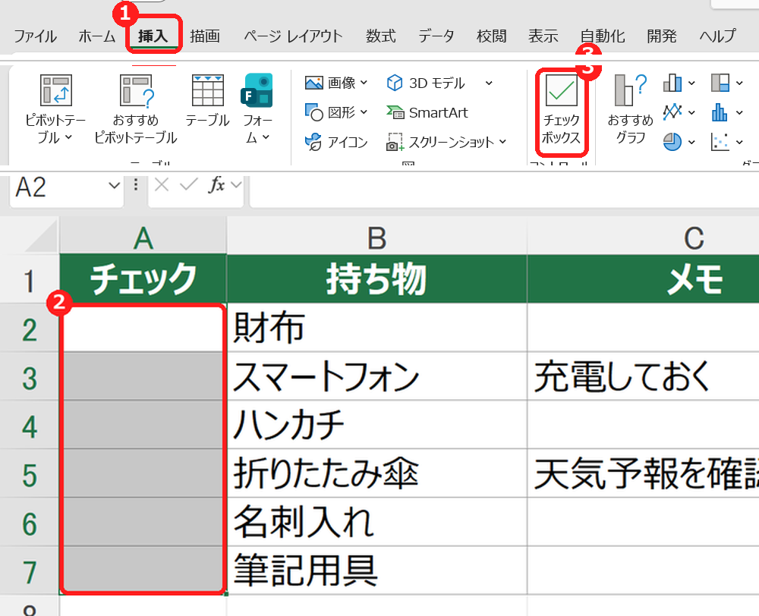Click おすすめグラフ icon
Viewport: 759px width, 616px height.
tap(630, 90)
